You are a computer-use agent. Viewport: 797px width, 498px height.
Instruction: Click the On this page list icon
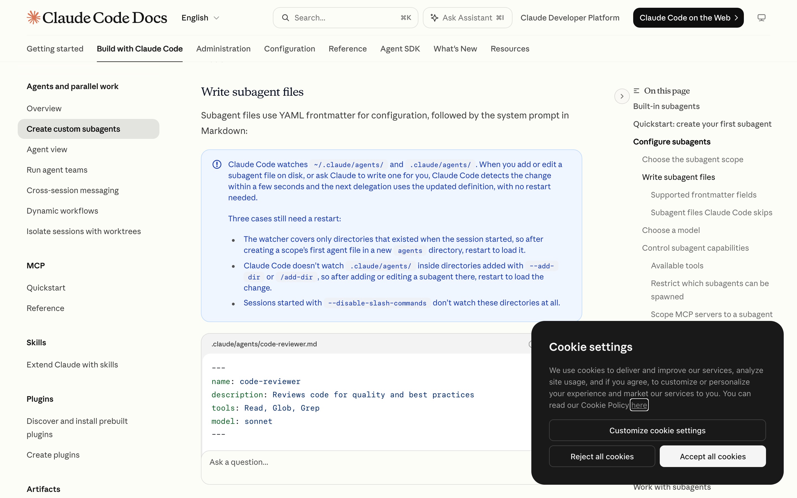[x=636, y=90]
